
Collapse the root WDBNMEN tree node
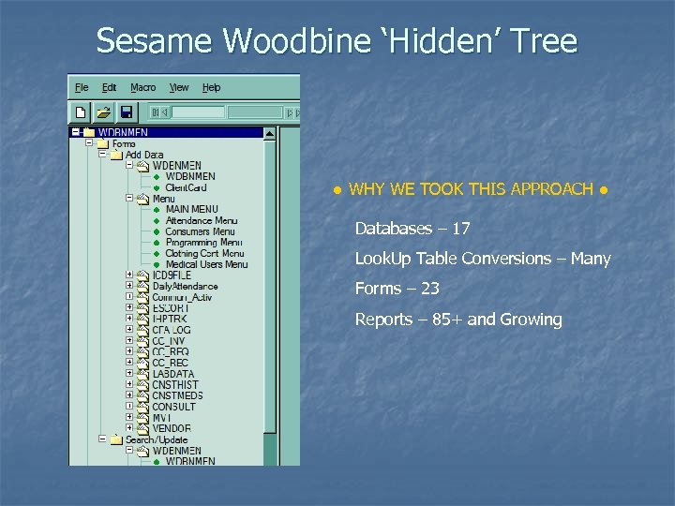[76, 132]
